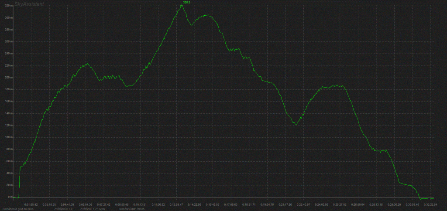Select the 0:12:59.47 time axis label
This screenshot has width=447, height=211.
pos(176,204)
